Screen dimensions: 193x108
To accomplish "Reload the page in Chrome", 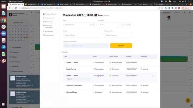I will (x=16, y=8).
